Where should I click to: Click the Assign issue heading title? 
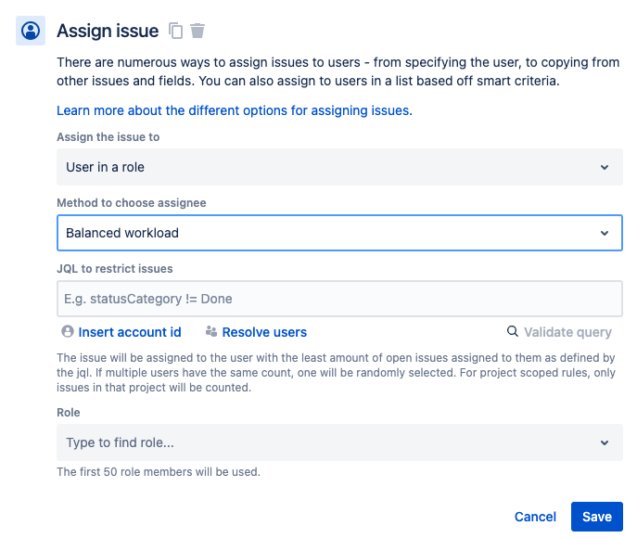tap(108, 31)
